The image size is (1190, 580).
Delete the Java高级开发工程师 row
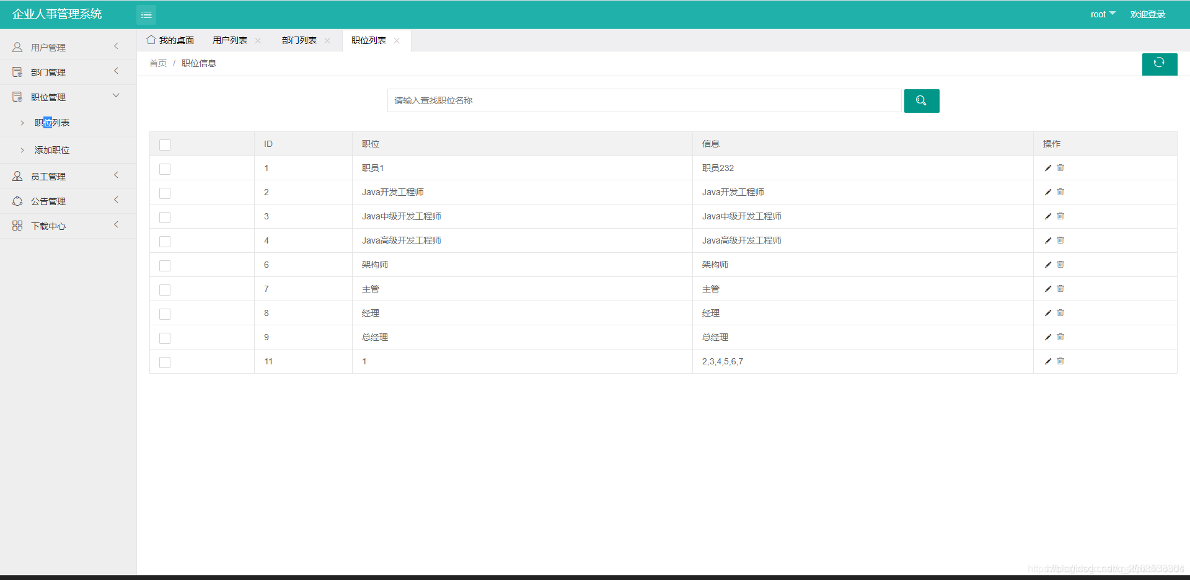[x=1060, y=240]
